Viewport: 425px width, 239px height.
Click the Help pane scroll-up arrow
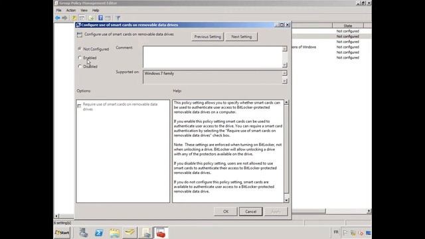click(286, 102)
